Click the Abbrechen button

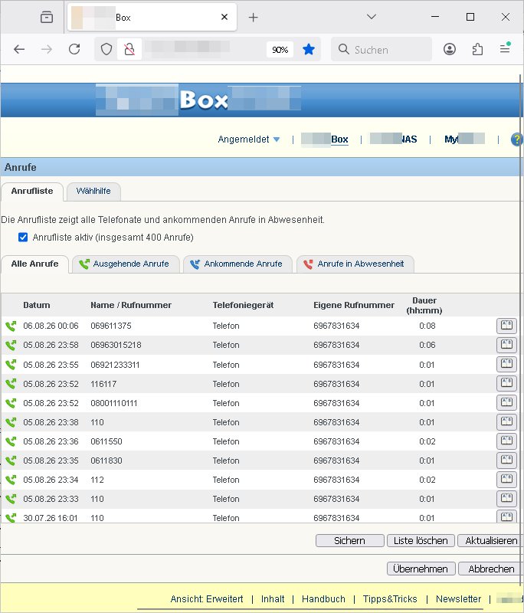(491, 569)
